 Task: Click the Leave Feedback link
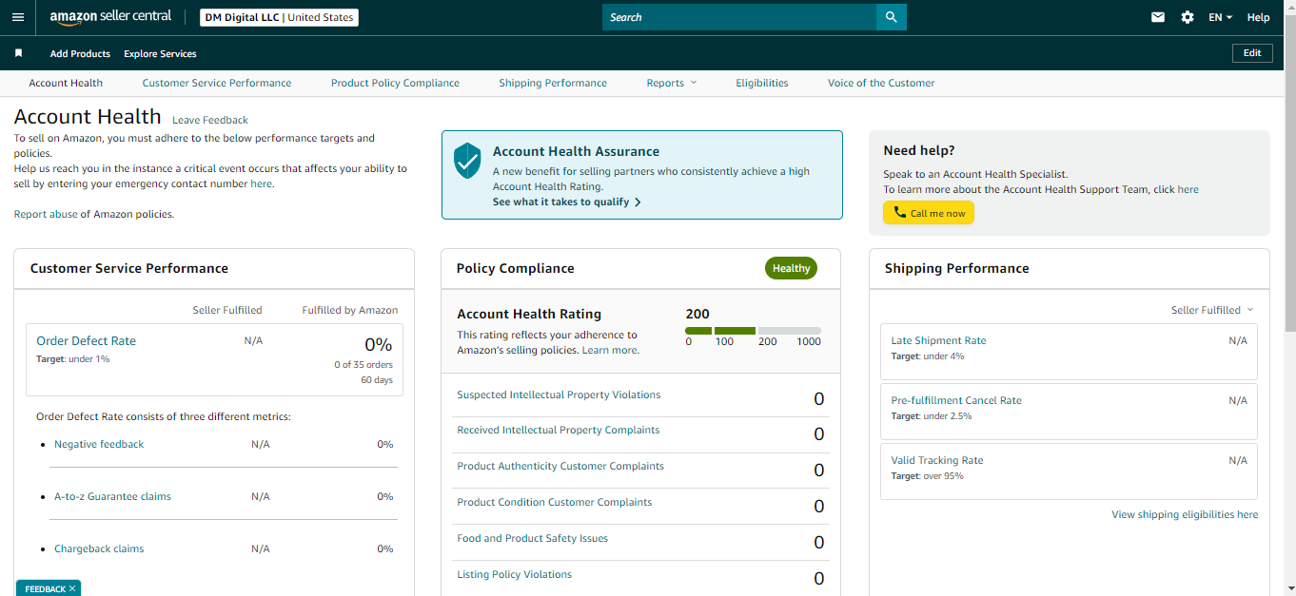210,120
